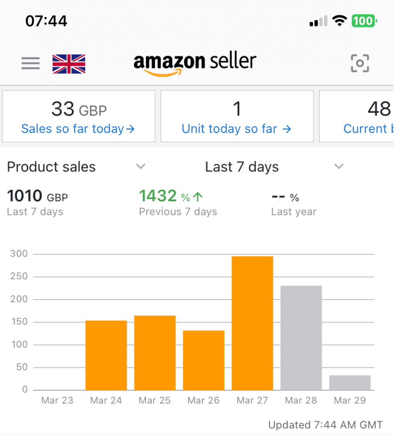396x435 pixels.
Task: Tap the Mar 25 sales bar
Action: point(155,352)
